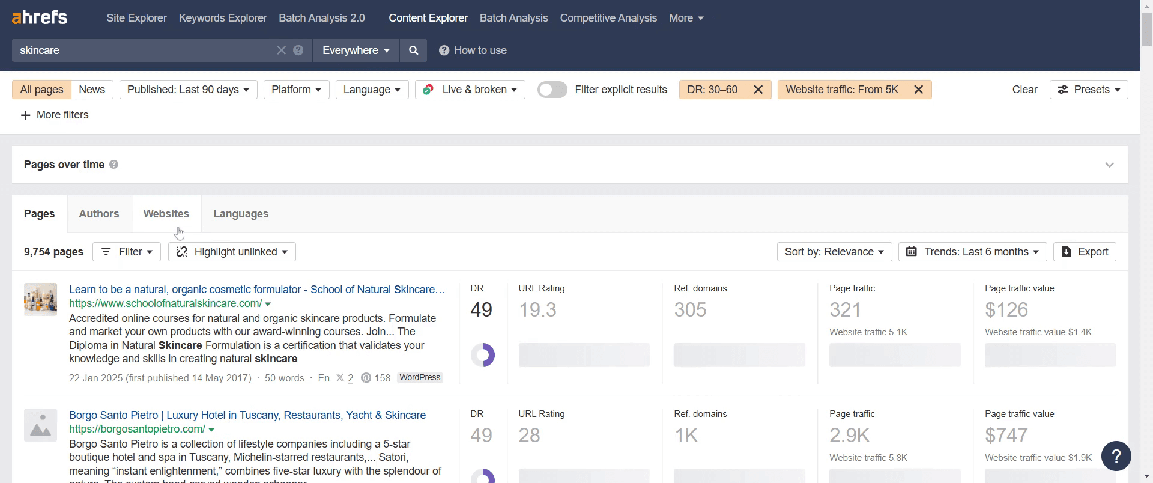
Task: Open the Filter dropdown near page count
Action: tap(127, 252)
